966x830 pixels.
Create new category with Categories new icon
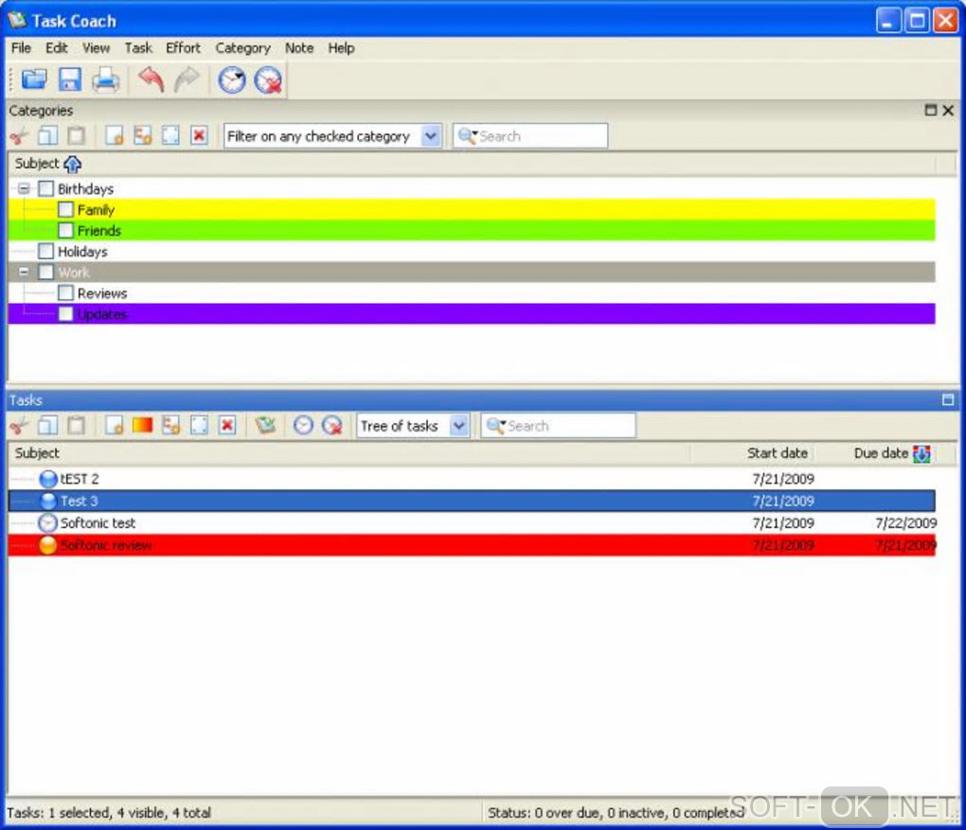tap(114, 136)
